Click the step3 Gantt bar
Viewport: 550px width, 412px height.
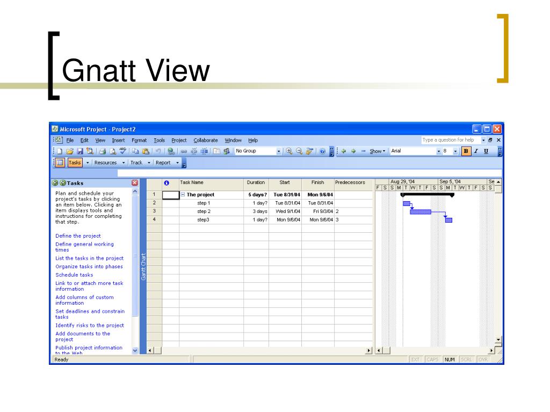[448, 220]
